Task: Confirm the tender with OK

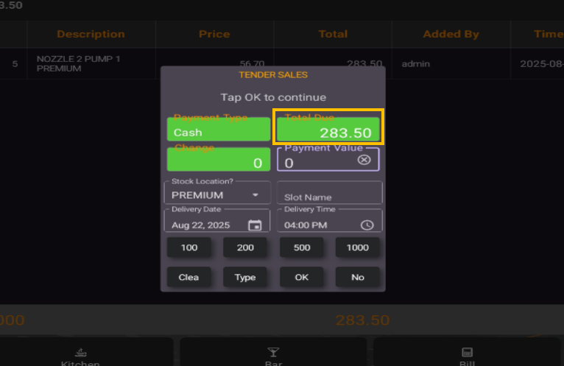Action: [302, 277]
